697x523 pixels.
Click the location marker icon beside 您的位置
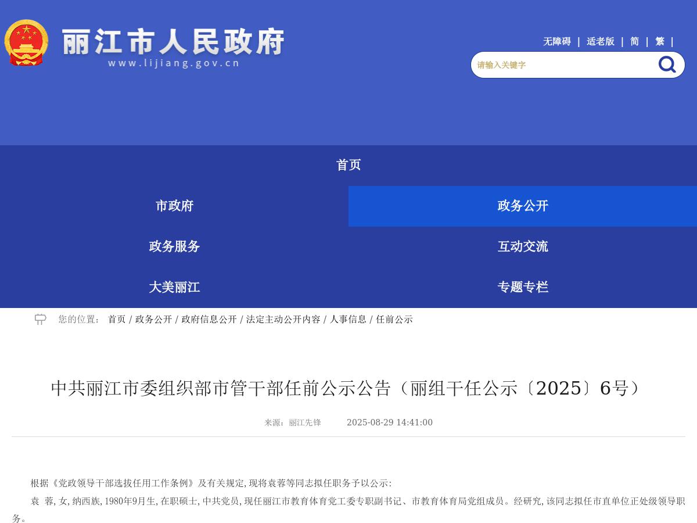pyautogui.click(x=39, y=319)
